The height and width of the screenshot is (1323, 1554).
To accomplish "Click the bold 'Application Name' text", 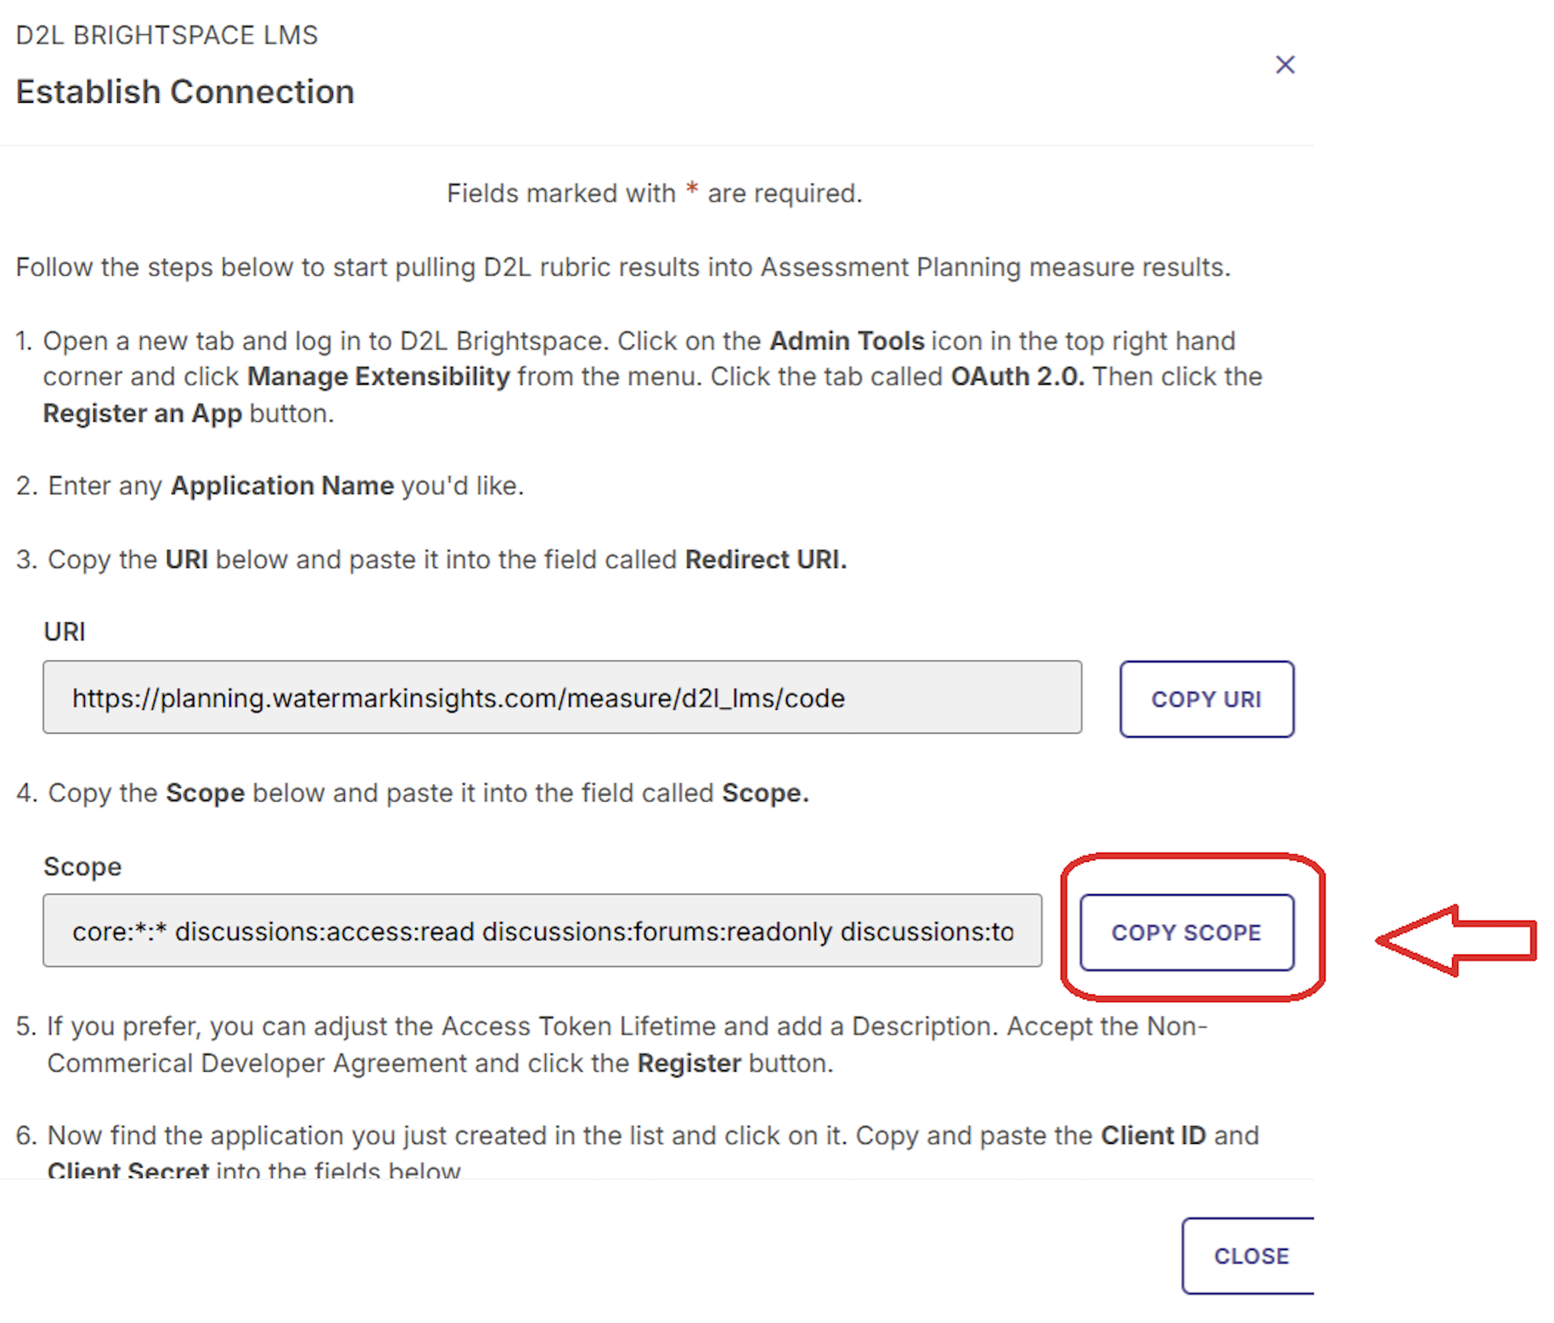I will click(283, 486).
